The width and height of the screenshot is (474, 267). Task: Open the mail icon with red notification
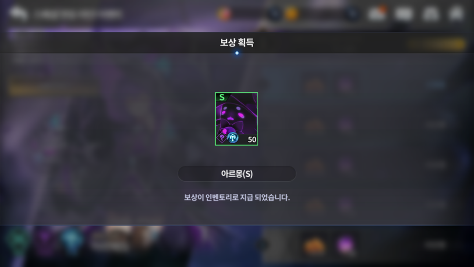coord(377,13)
